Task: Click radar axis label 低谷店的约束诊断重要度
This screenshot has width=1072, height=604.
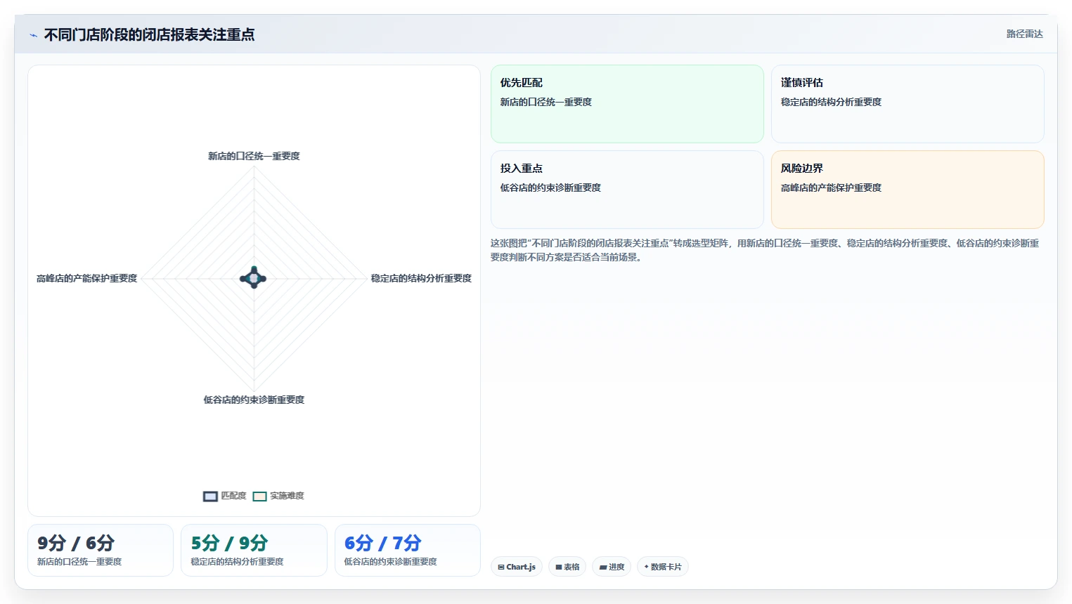Action: (254, 400)
